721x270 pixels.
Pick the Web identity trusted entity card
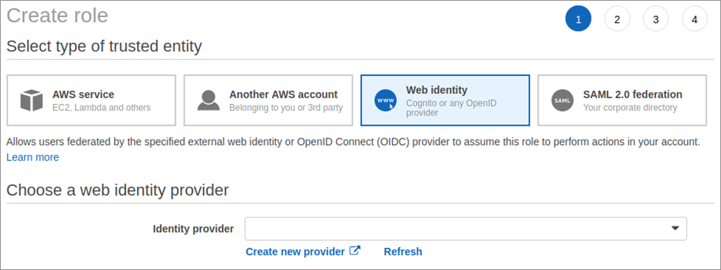pos(445,100)
